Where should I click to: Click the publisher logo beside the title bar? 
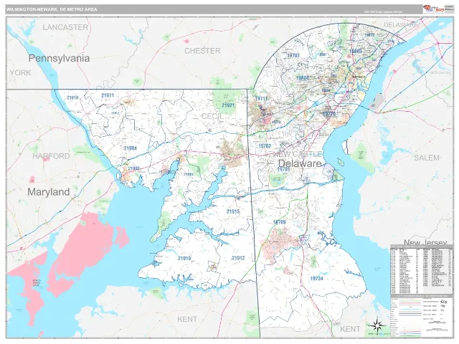point(434,9)
